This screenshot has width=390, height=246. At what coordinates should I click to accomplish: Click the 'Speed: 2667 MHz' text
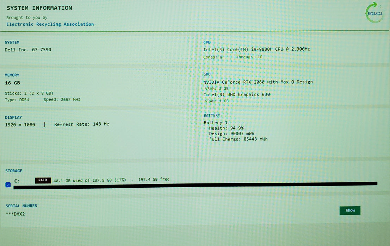(62, 99)
